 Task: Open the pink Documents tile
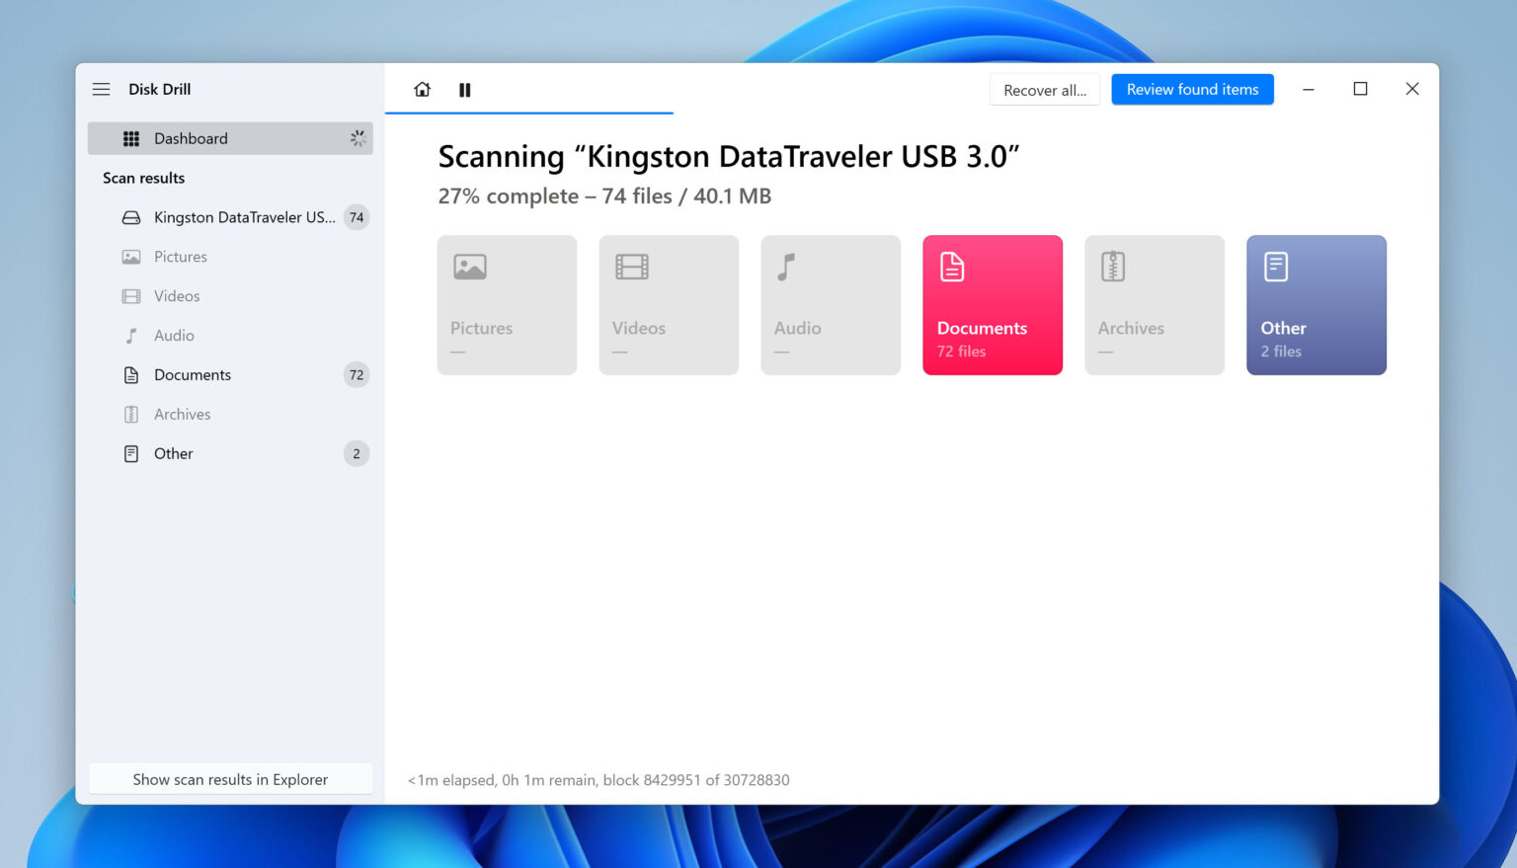point(992,305)
